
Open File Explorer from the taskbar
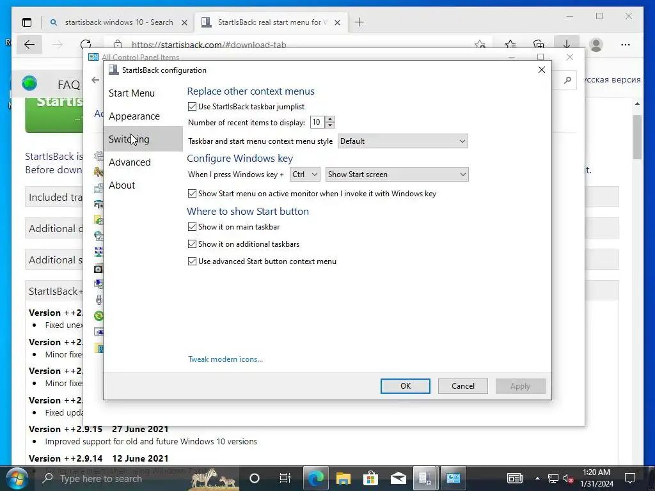[x=343, y=478]
